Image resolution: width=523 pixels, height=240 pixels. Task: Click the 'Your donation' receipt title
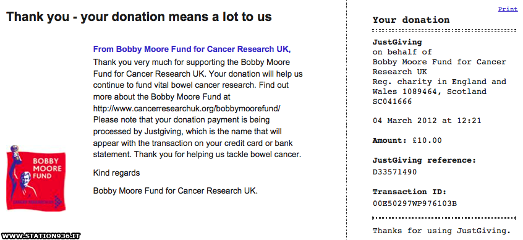pyautogui.click(x=411, y=20)
